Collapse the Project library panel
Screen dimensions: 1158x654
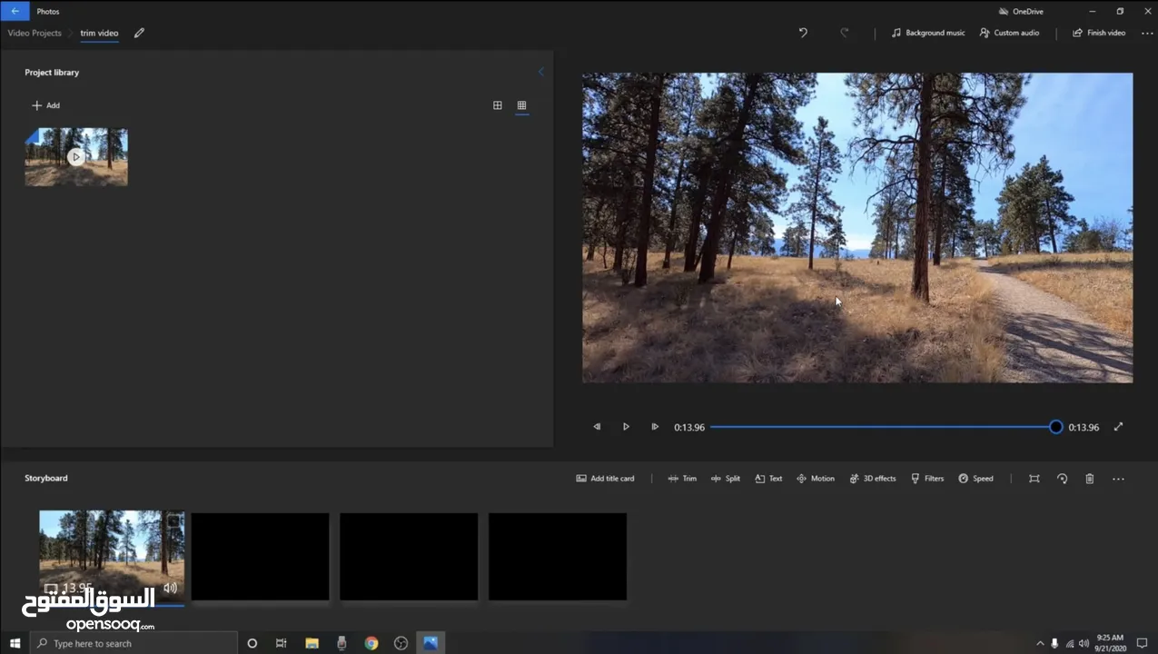540,72
